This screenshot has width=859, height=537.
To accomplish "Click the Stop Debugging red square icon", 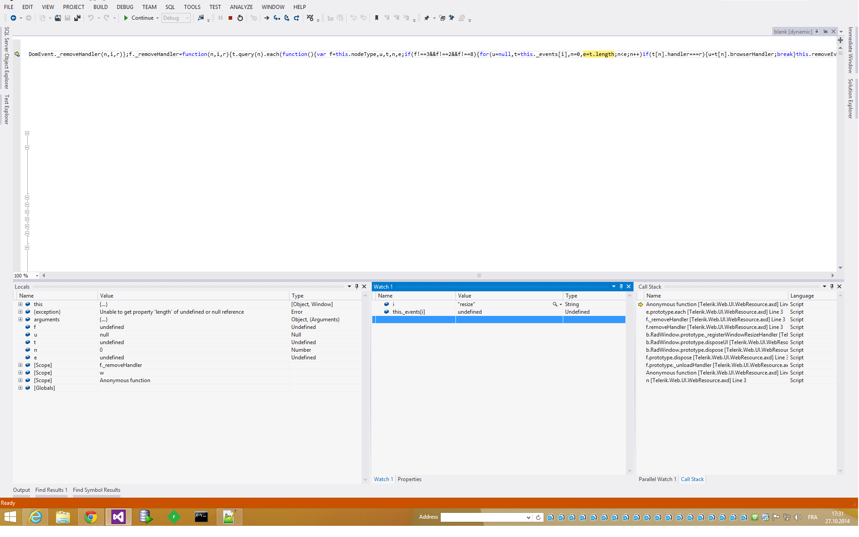I will pos(230,18).
